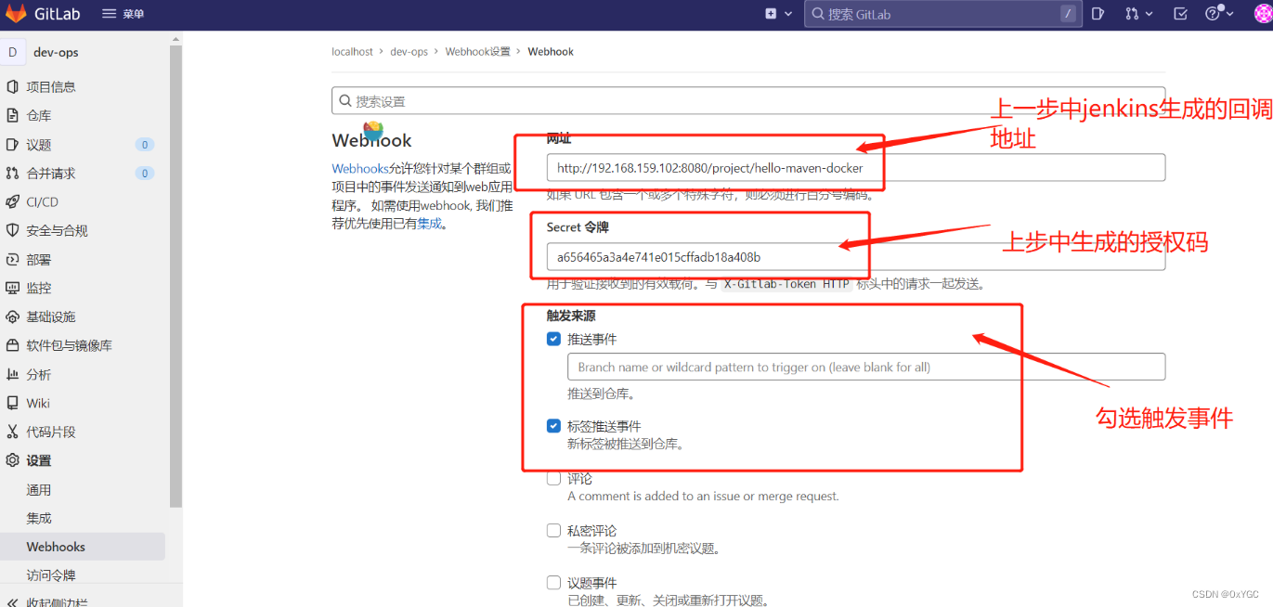Click the Secret 令牌 input field
The height and width of the screenshot is (607, 1273).
point(856,257)
